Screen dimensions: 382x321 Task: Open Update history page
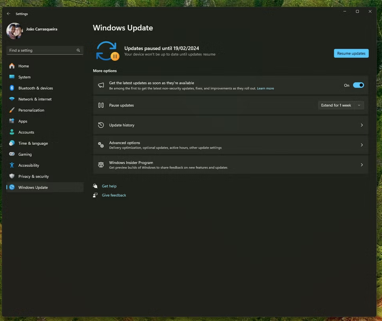(x=230, y=125)
